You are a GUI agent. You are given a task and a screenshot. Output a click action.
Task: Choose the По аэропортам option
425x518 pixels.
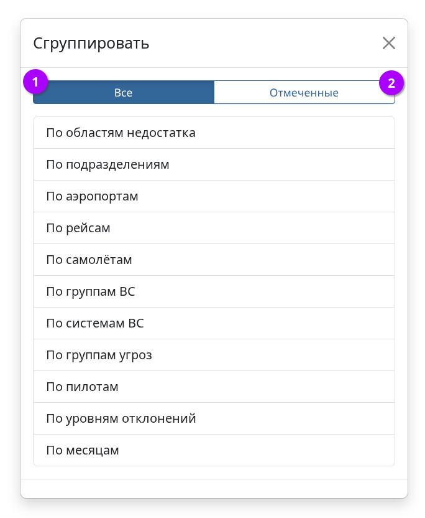coord(214,196)
